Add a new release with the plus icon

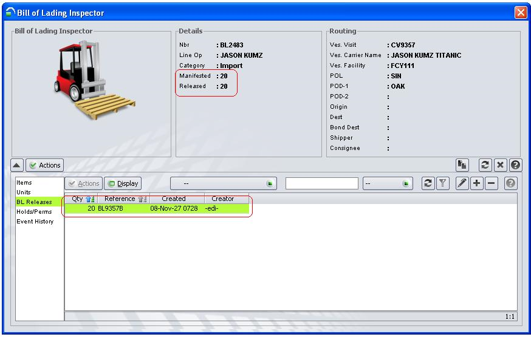476,183
